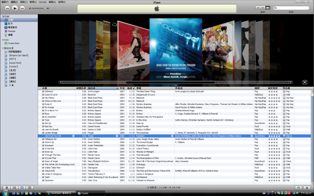This screenshot has height=196, width=314.
Task: Uncheck the My Humps checkbox
Action: (43, 107)
